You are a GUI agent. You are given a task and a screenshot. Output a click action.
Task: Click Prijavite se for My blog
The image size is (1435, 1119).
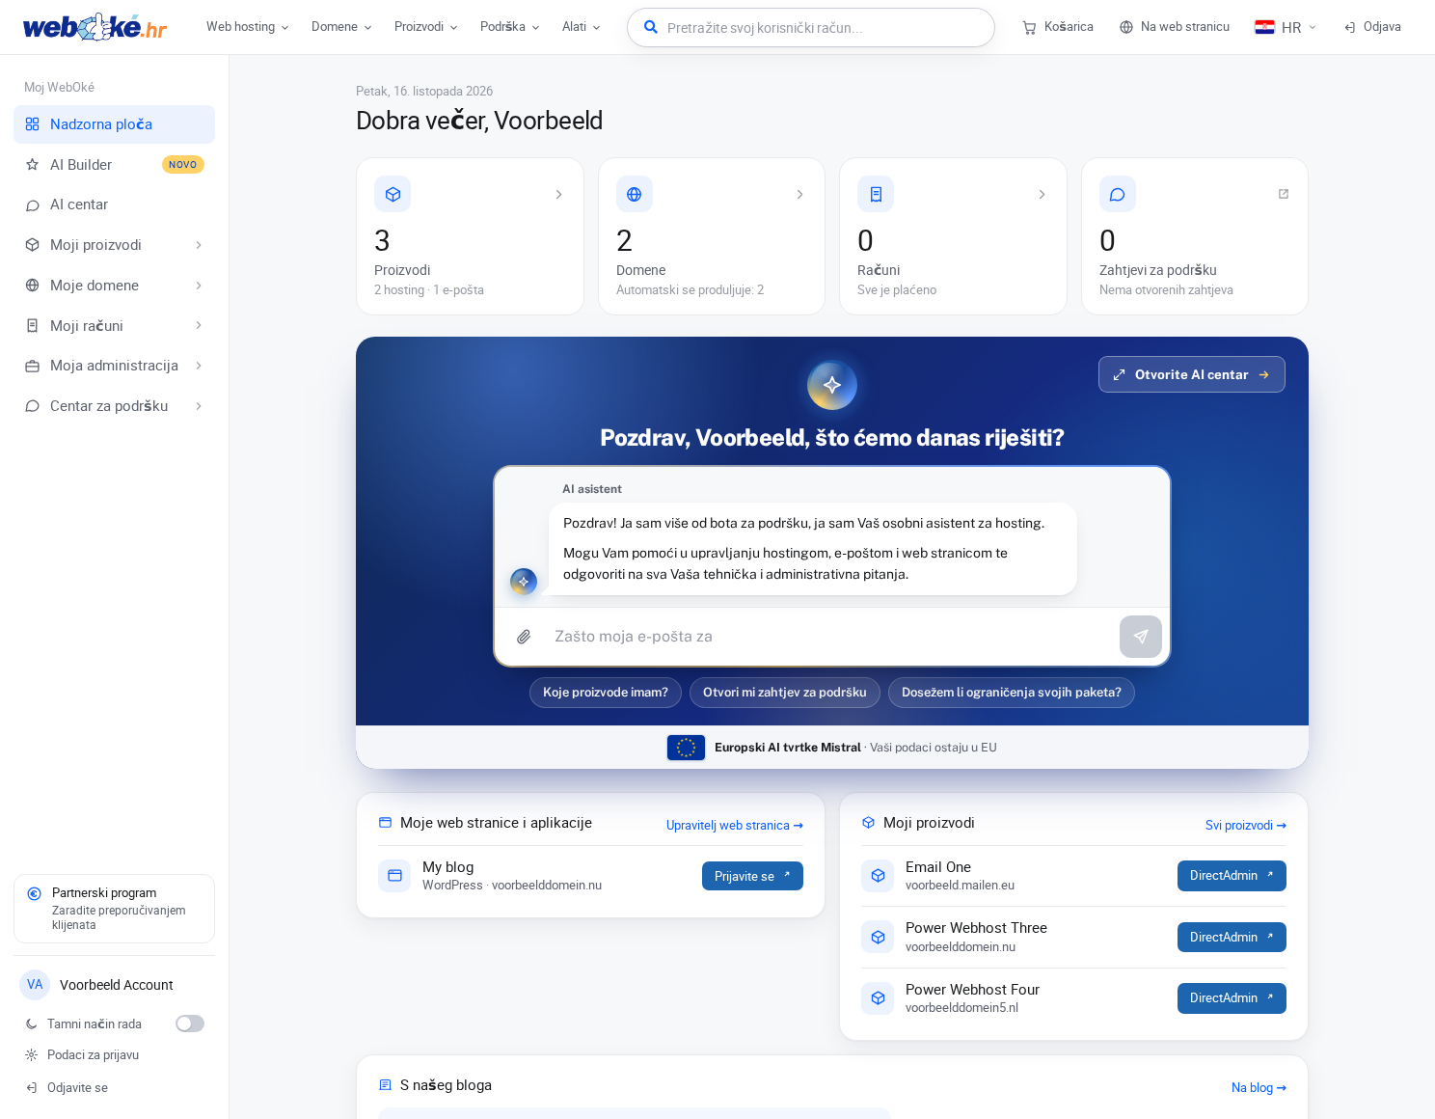[752, 876]
